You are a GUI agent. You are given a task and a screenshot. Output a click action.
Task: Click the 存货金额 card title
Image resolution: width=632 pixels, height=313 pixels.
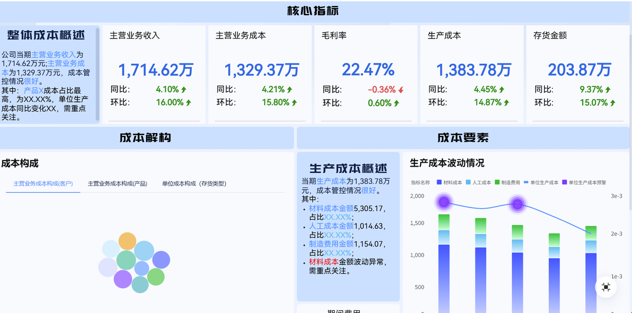point(550,35)
